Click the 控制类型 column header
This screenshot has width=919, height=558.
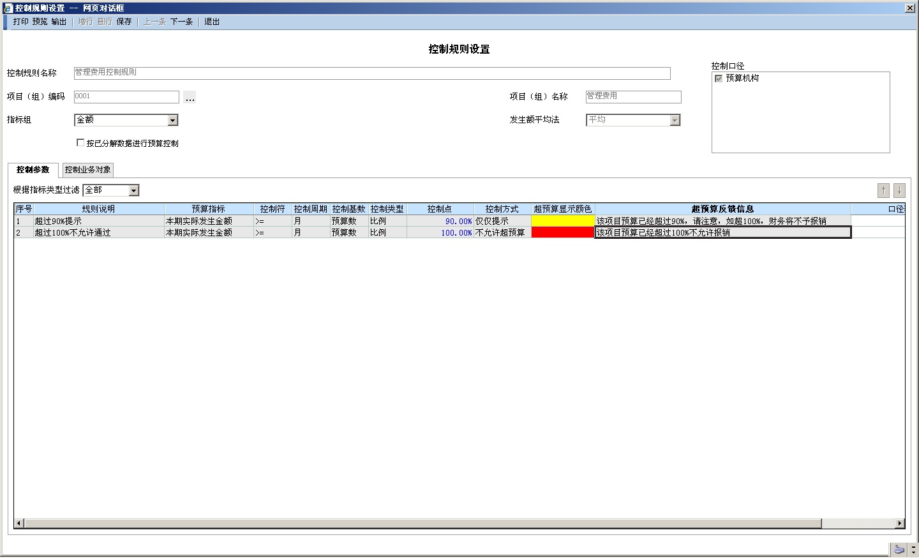click(x=387, y=209)
